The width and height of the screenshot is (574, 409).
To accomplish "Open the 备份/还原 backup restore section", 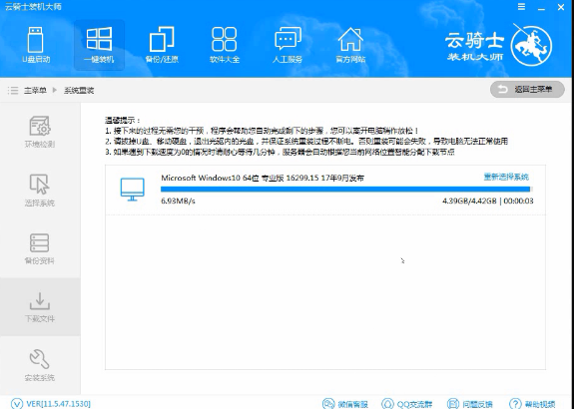I will [162, 45].
